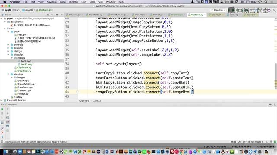277x155 pixels.
Task: Open the Code menu
Action: pyautogui.click(x=62, y=2)
